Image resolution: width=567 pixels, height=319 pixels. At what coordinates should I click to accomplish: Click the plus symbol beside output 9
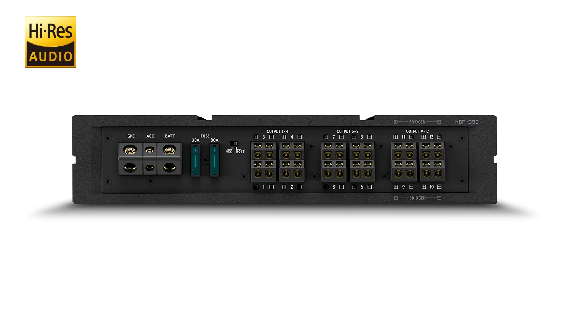[396, 187]
